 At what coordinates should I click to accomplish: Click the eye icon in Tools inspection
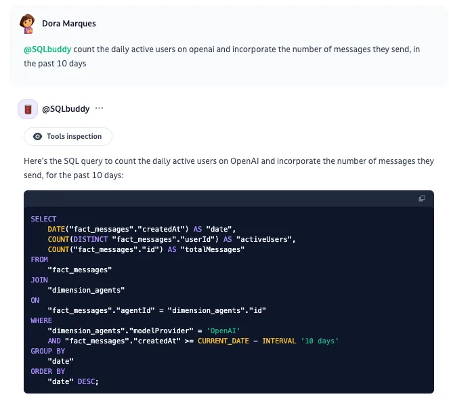[x=37, y=137]
